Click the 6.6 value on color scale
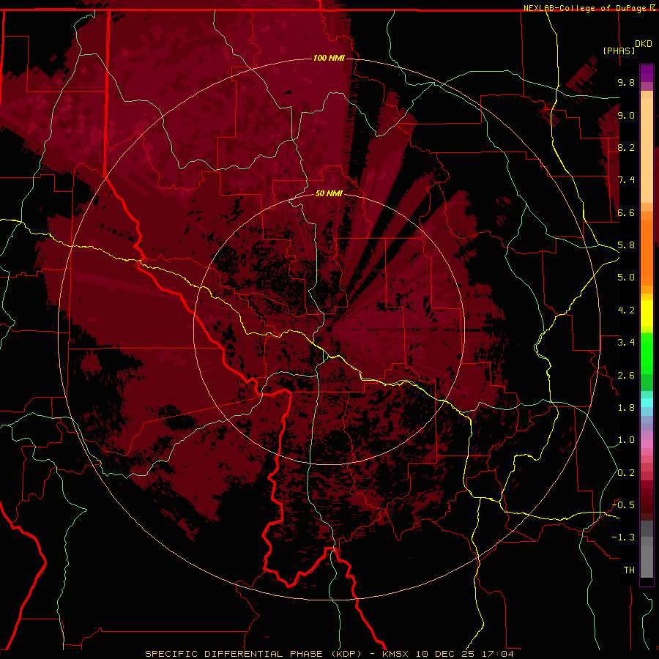 (x=626, y=212)
